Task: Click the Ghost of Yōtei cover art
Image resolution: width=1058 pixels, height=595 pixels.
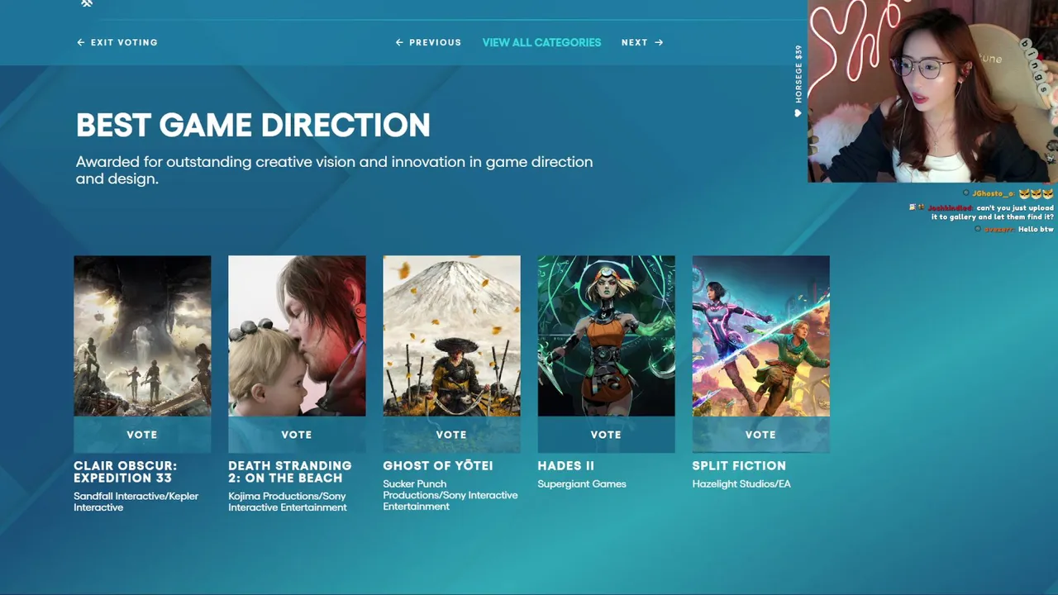Action: click(451, 336)
